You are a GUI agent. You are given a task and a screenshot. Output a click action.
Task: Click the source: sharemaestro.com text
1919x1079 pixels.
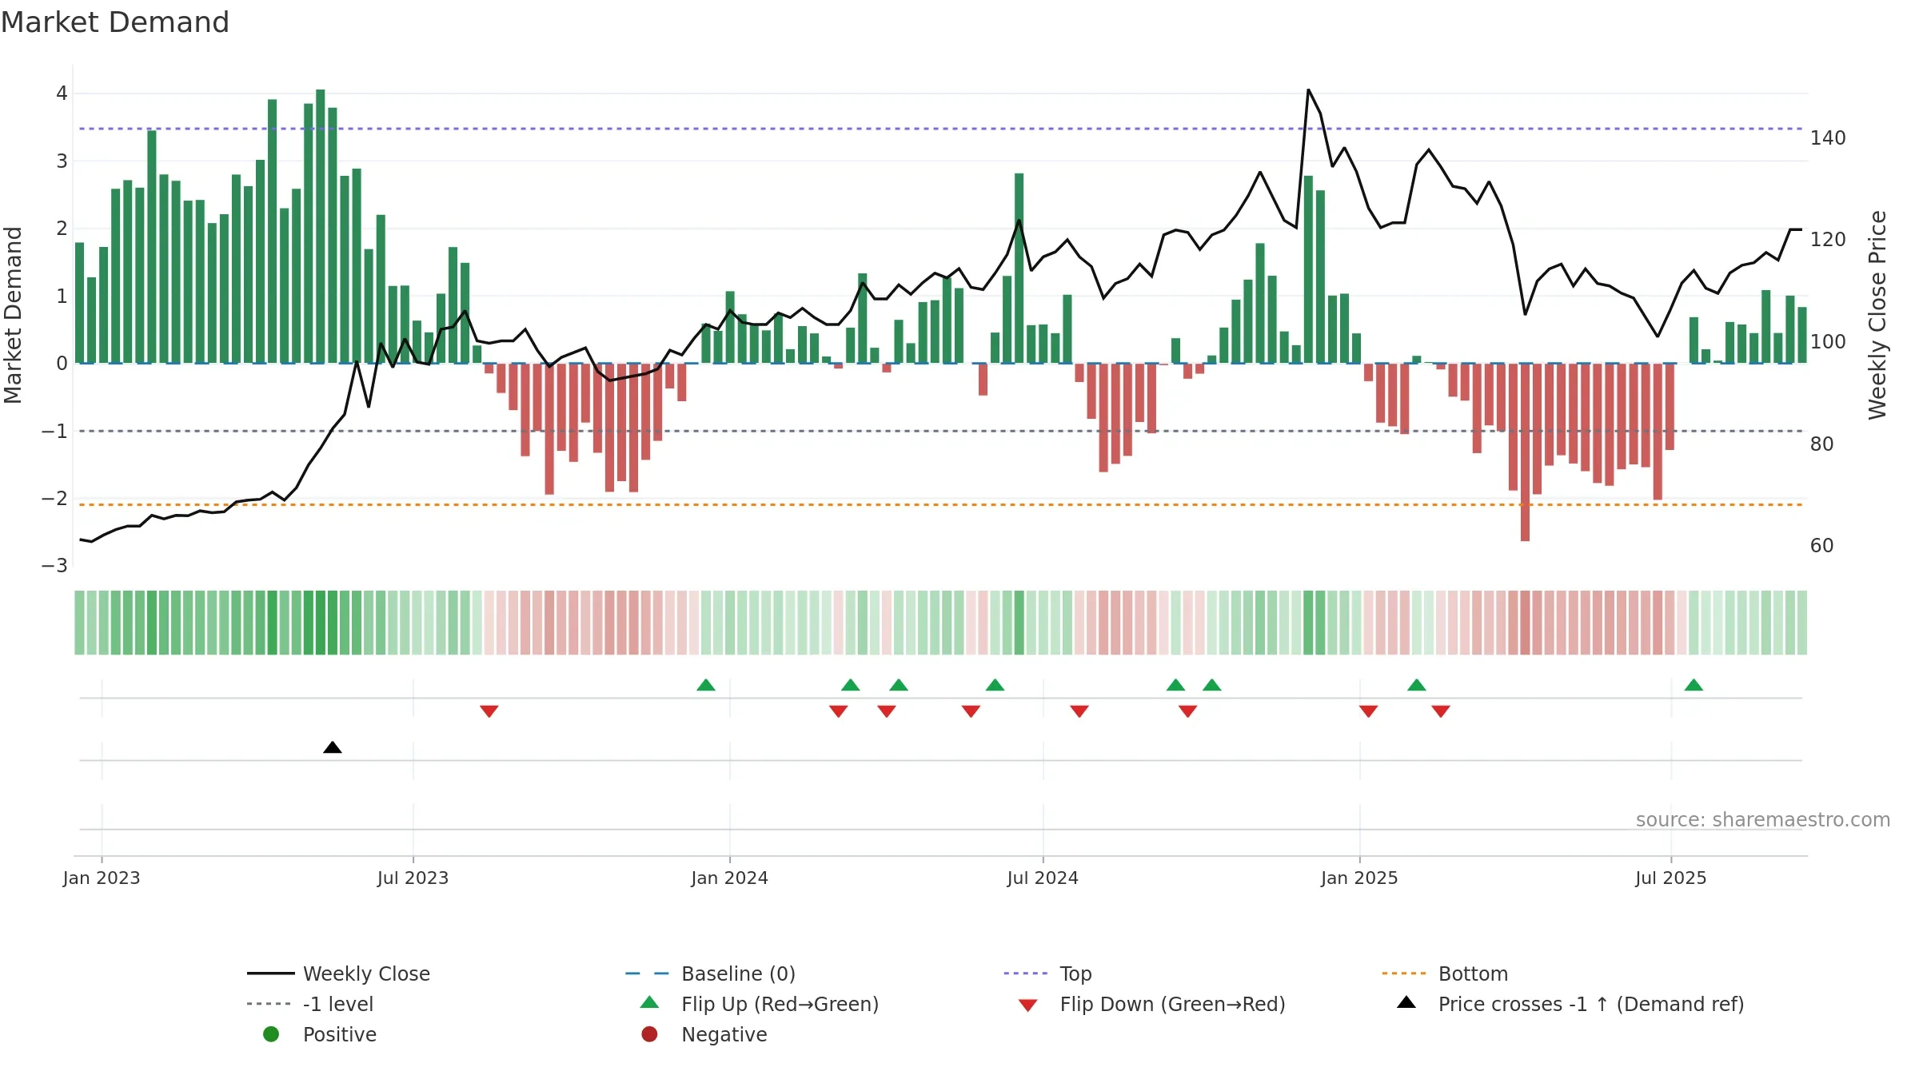coord(1763,819)
